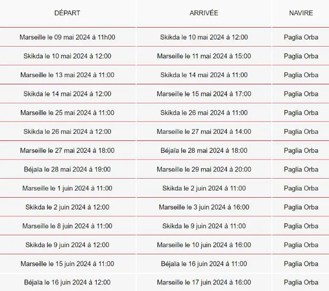Click departure Marseille le 8 juin 2024
This screenshot has height=291, width=329.
[x=67, y=226]
